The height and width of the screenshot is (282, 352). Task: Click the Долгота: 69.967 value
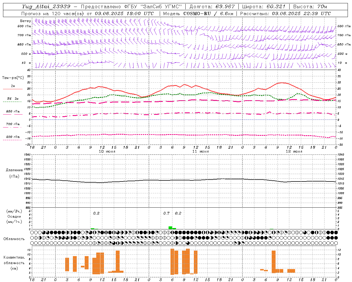212,6
